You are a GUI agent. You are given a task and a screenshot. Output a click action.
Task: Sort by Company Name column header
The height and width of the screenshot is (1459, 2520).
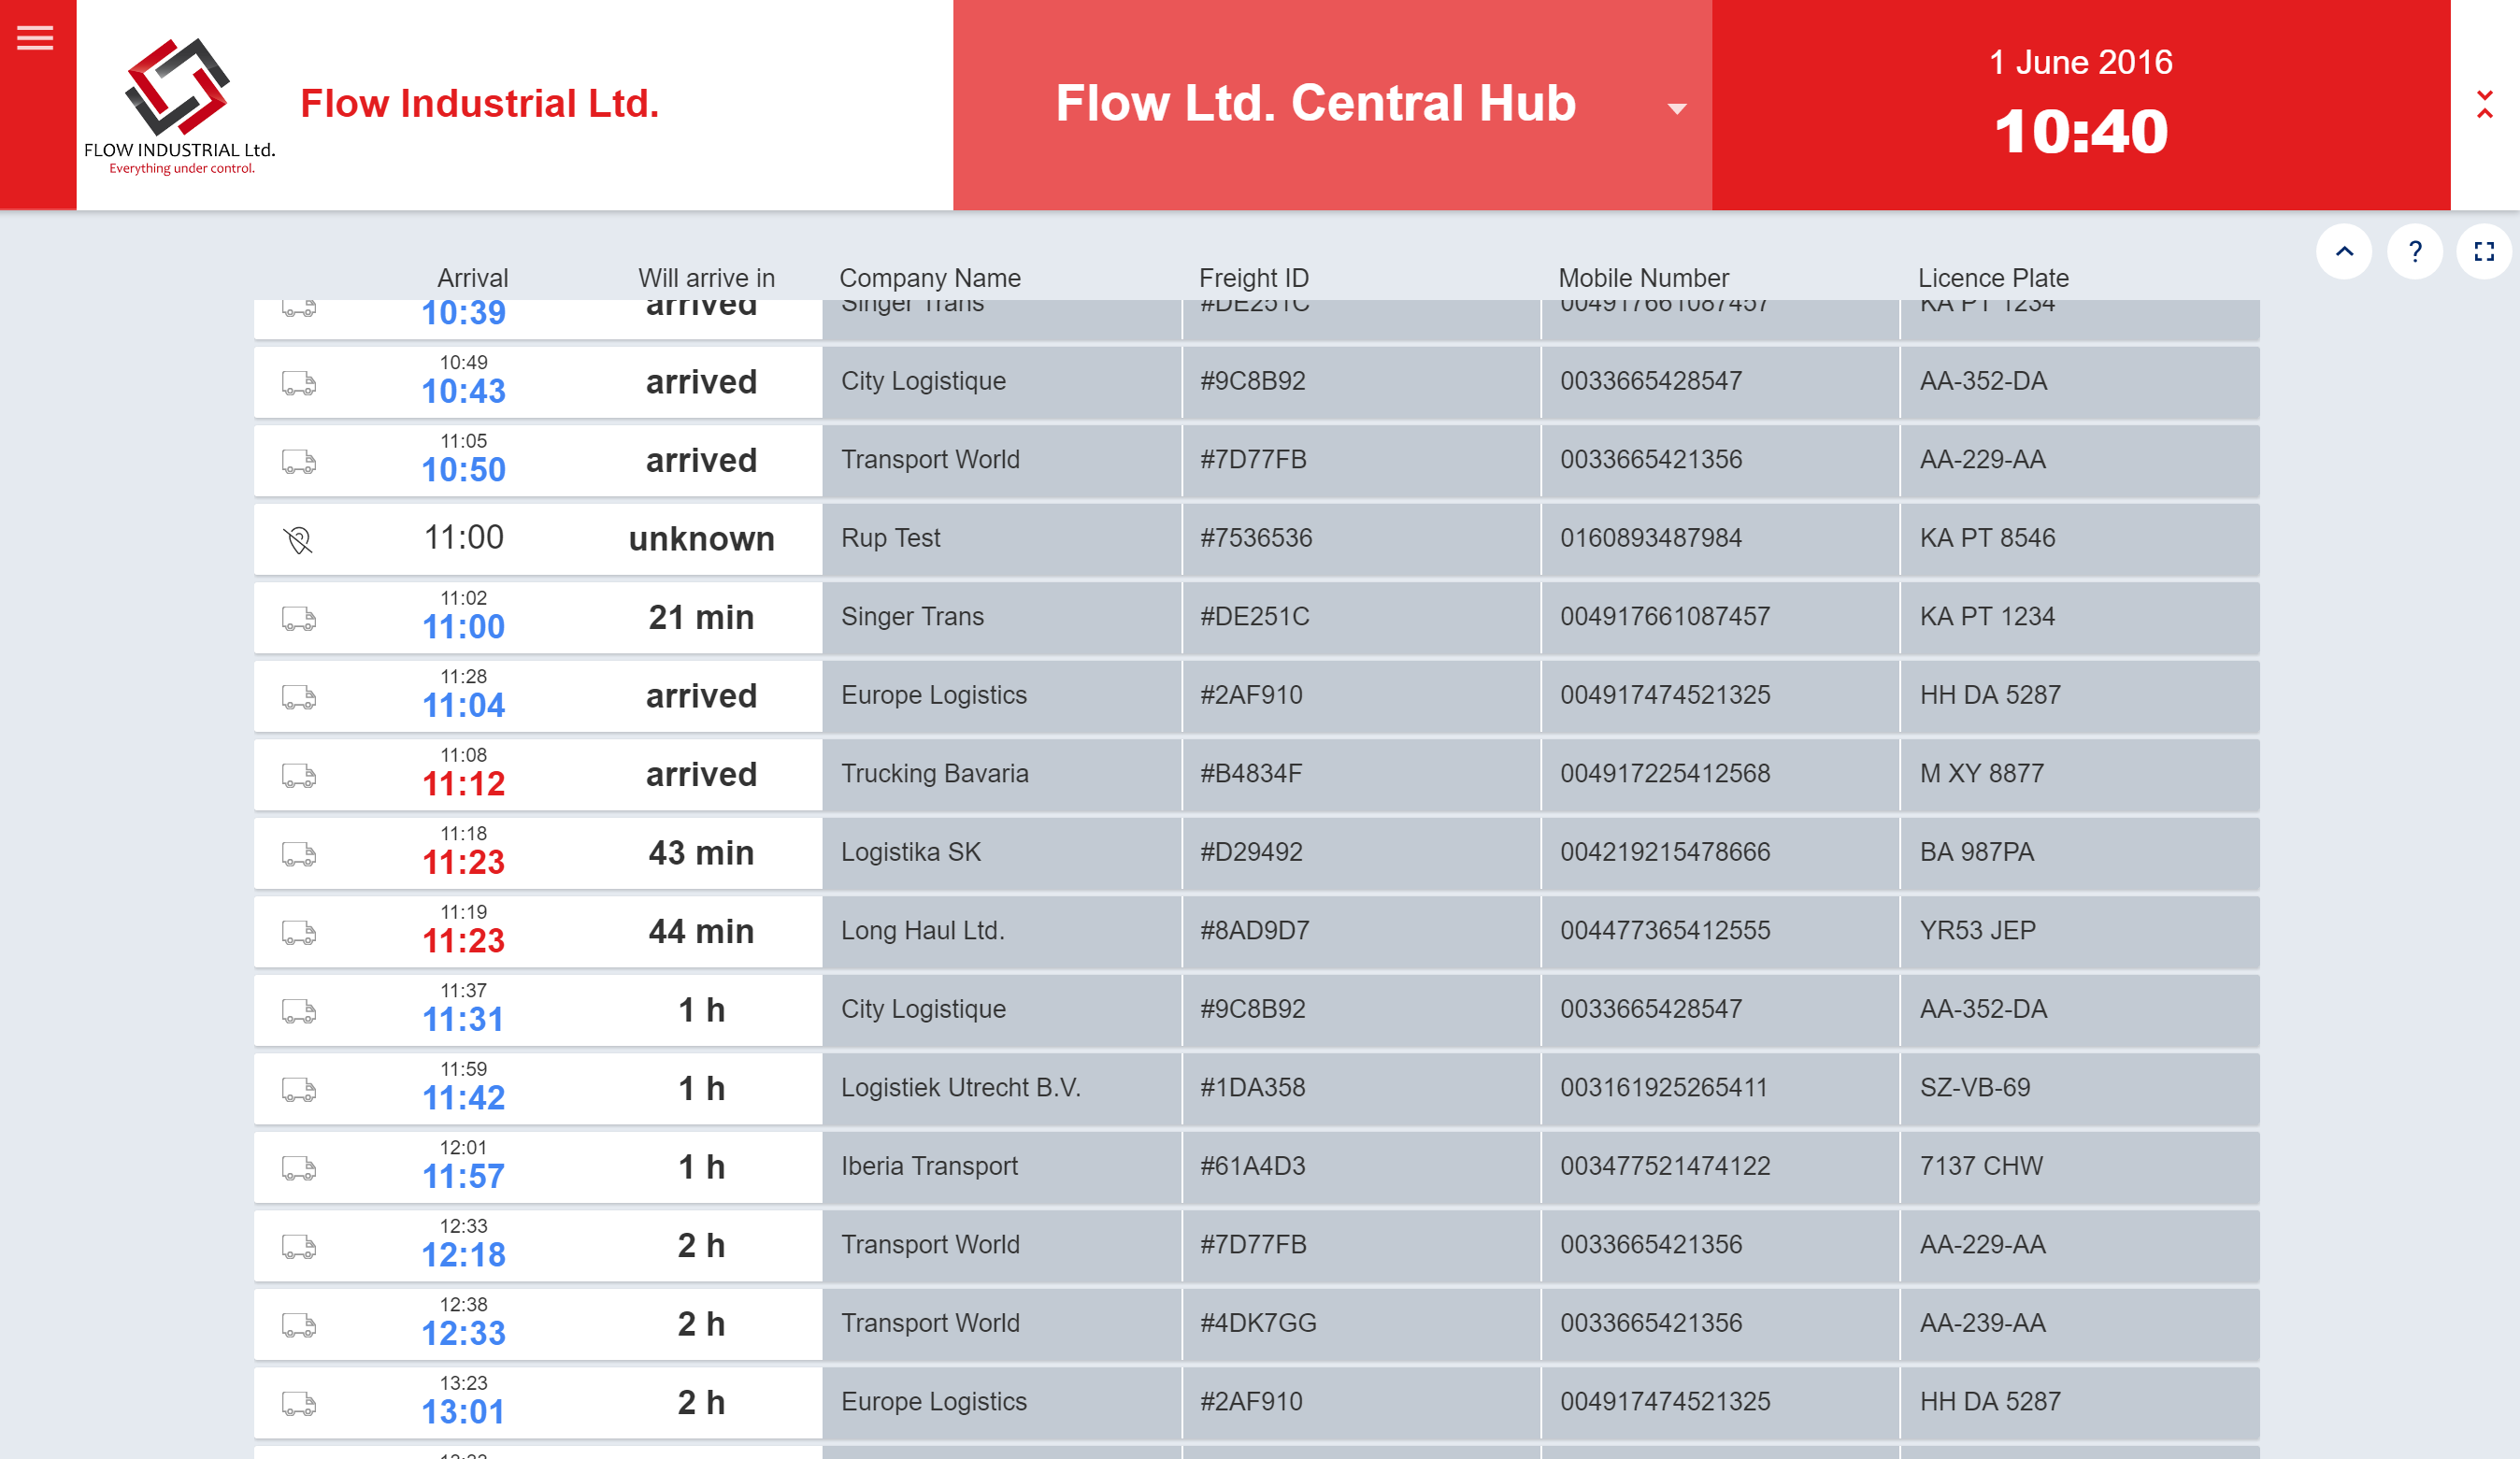click(929, 278)
